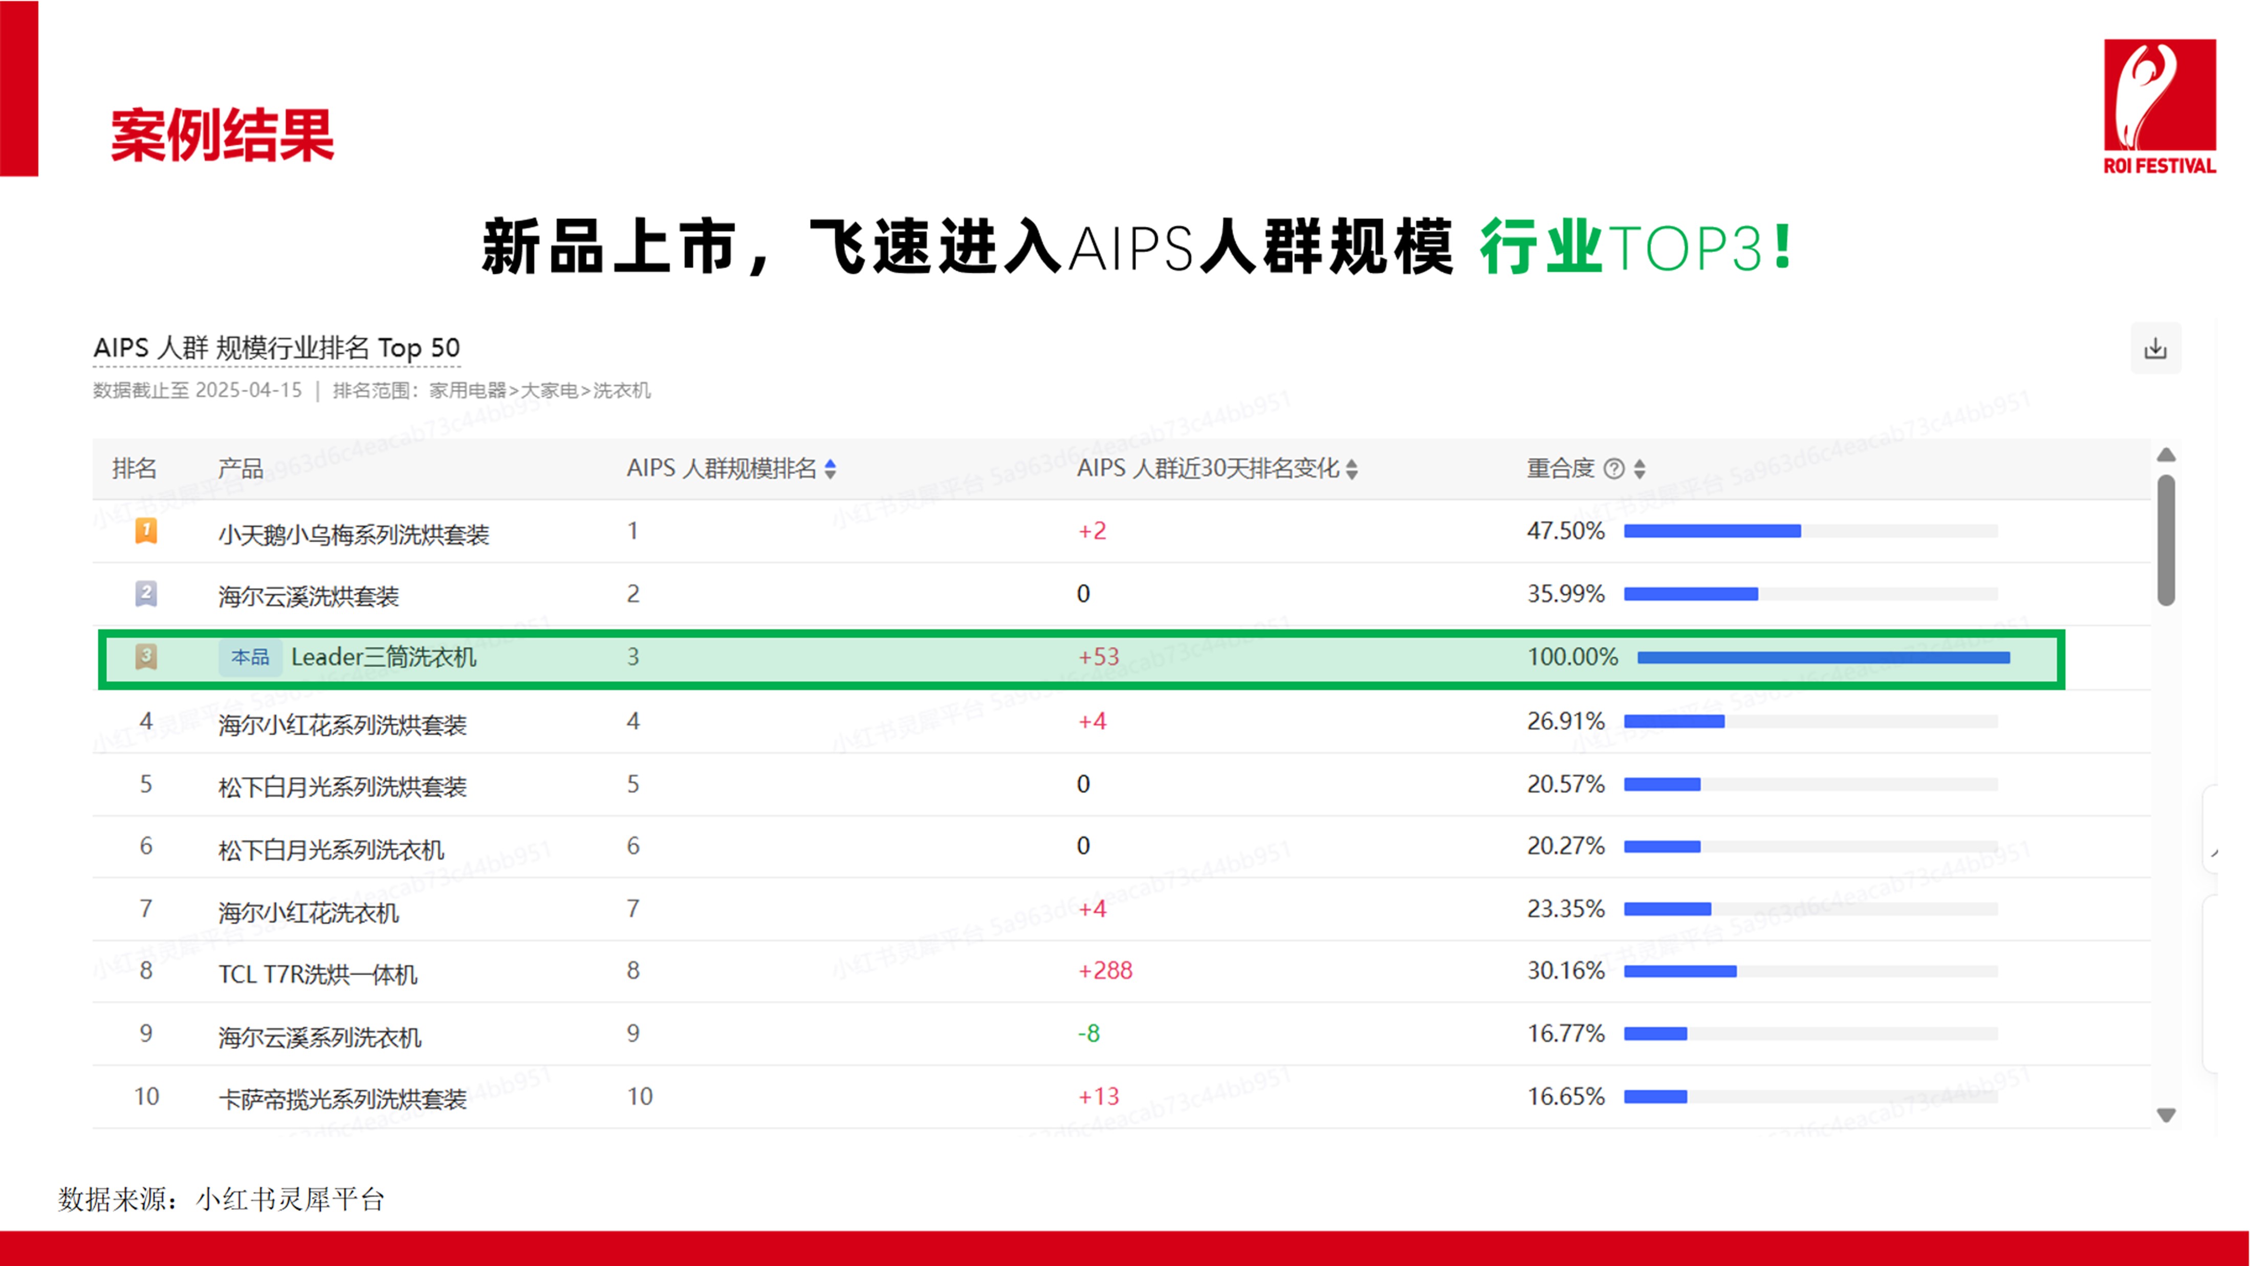
Task: Click the vertical scrollbar thumb
Action: coord(2165,540)
